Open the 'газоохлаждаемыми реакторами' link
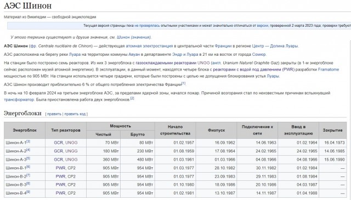Screen dimensions: 351x200 click(x=166, y=63)
